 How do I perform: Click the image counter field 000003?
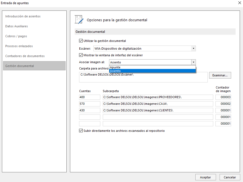[223, 97]
